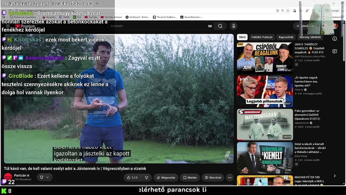Screen dimensions: 346x195
Task: Click the Telex.hu channel name
Action: point(299,90)
